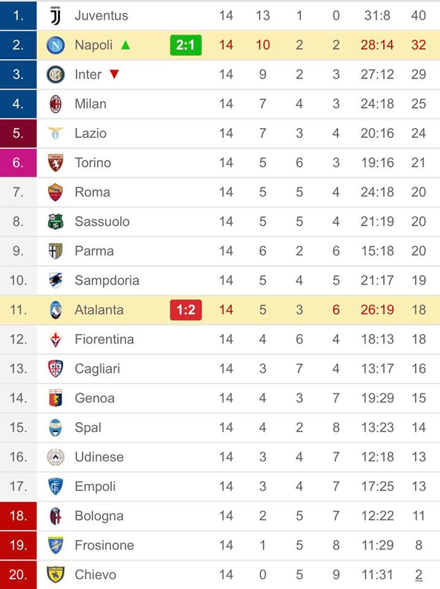Screen dimensions: 440x589
Task: Click the Sassuolo team logo
Action: [56, 221]
